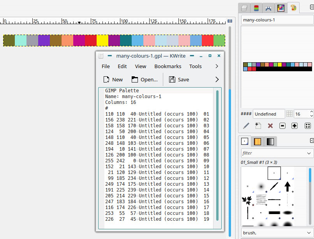Expand the brush filter dropdown
The height and width of the screenshot is (239, 314).
click(309, 153)
